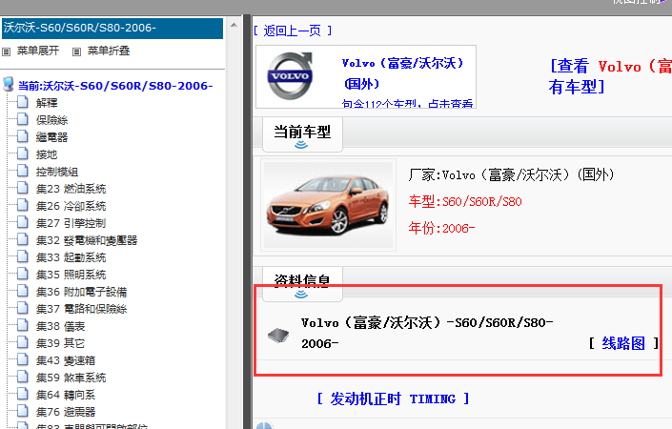Click the page icon next to 集59 煞車系統
The height and width of the screenshot is (429, 672).
point(23,377)
